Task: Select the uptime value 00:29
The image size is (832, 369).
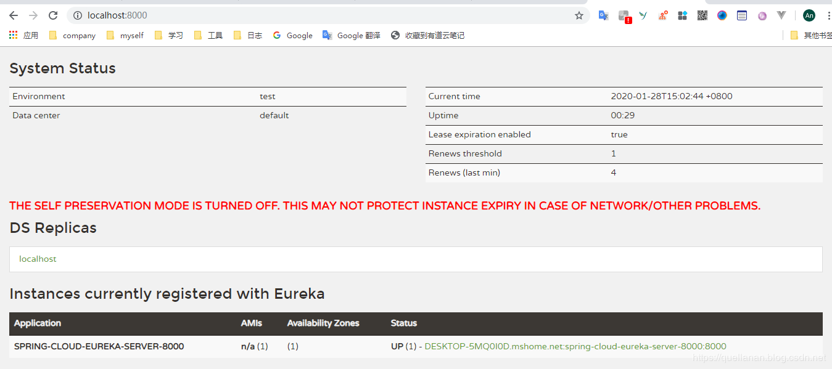Action: 622,115
